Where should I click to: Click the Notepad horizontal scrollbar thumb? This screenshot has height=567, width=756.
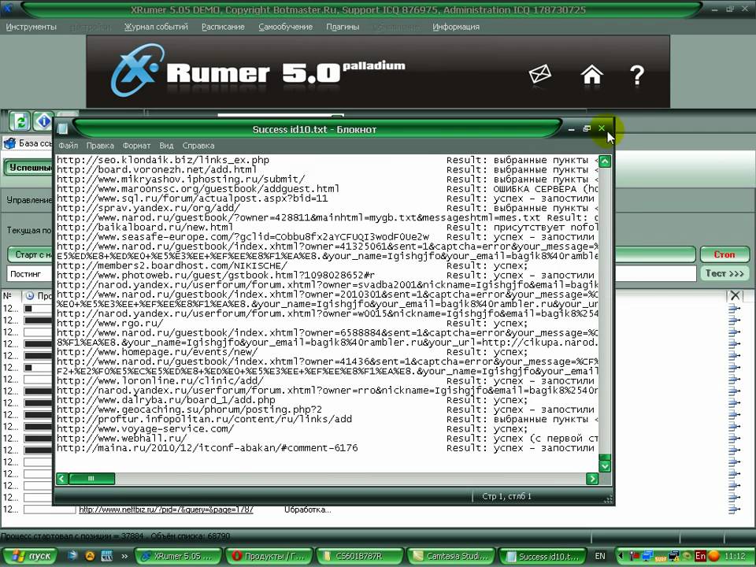pyautogui.click(x=91, y=478)
